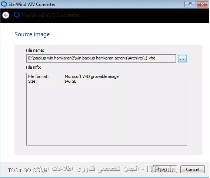
Task: Browse for a source file with the ellipsis button
Action: coord(182,58)
